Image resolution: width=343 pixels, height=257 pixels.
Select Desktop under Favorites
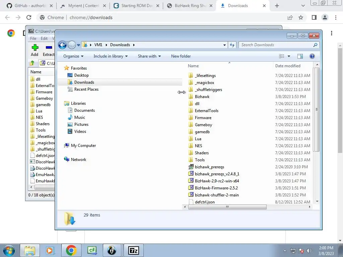pos(81,75)
